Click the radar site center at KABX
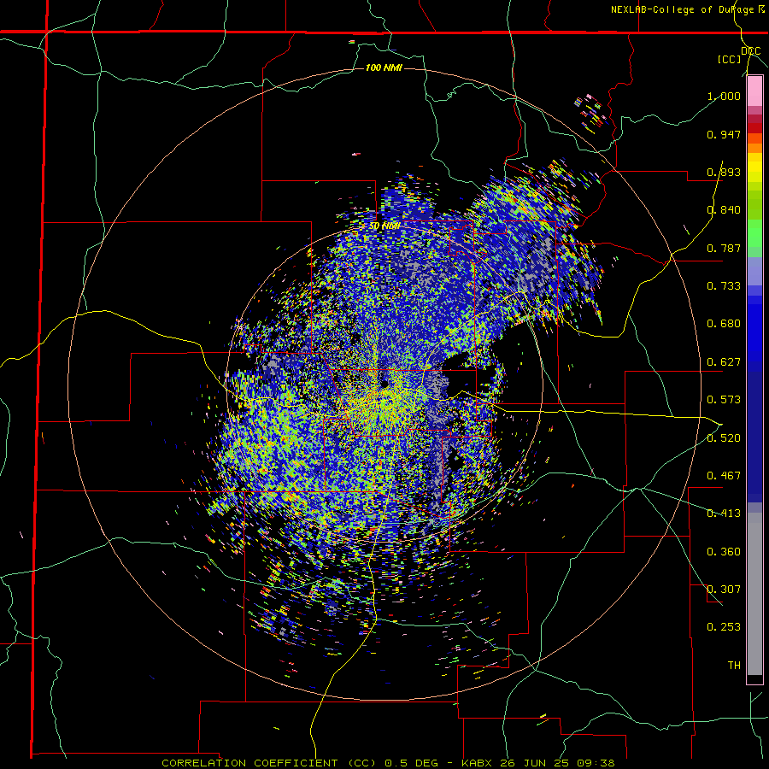 tap(384, 383)
